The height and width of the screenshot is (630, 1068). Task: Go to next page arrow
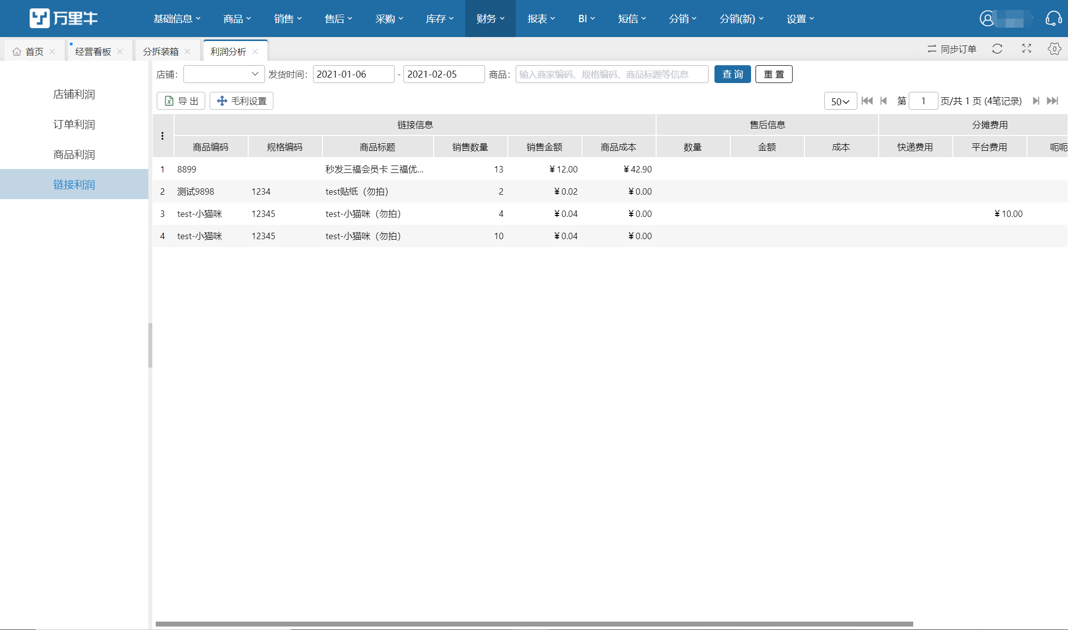1036,101
